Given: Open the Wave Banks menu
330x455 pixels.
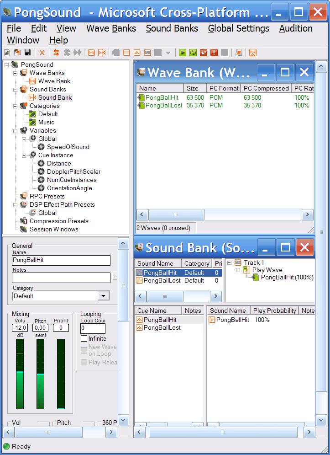Looking at the screenshot, I should pyautogui.click(x=111, y=28).
